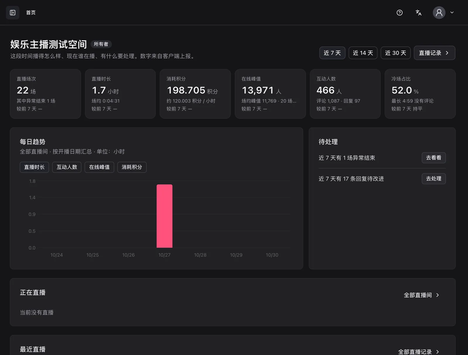
Task: Click the 在线峰值 13,971 card
Action: coord(270,94)
